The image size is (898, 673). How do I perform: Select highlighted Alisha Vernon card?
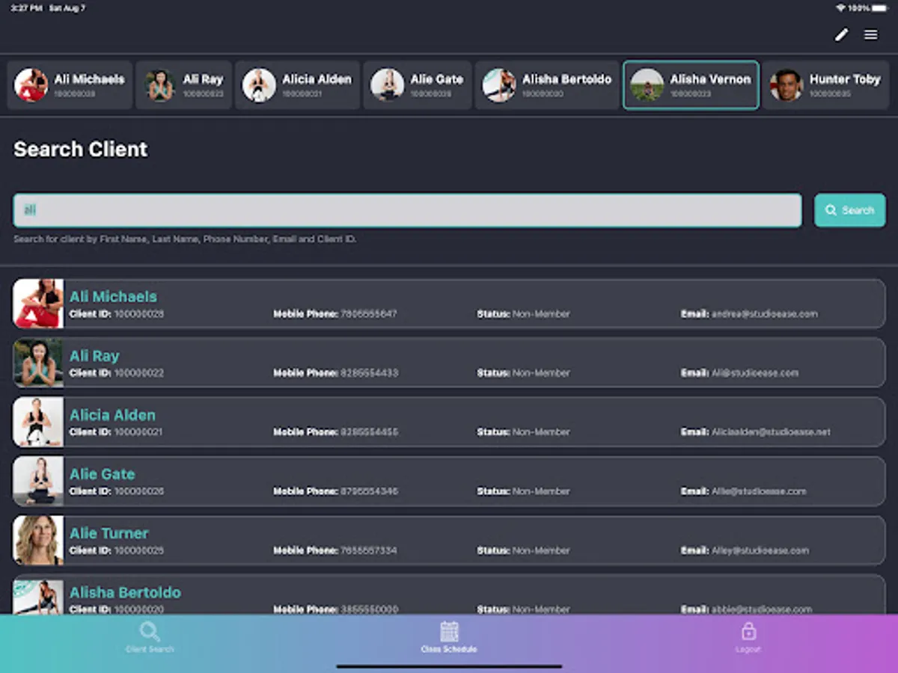[x=691, y=85]
